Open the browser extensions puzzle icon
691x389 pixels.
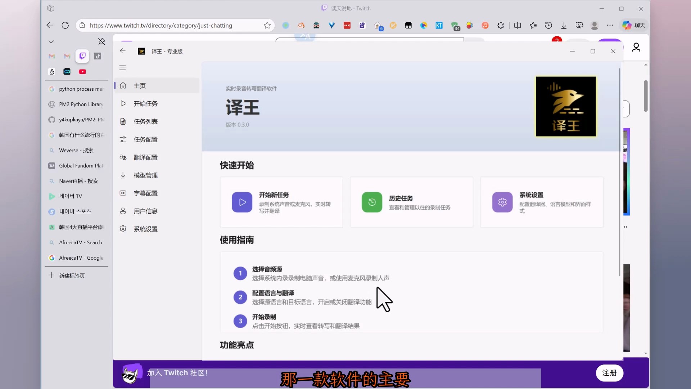(500, 25)
